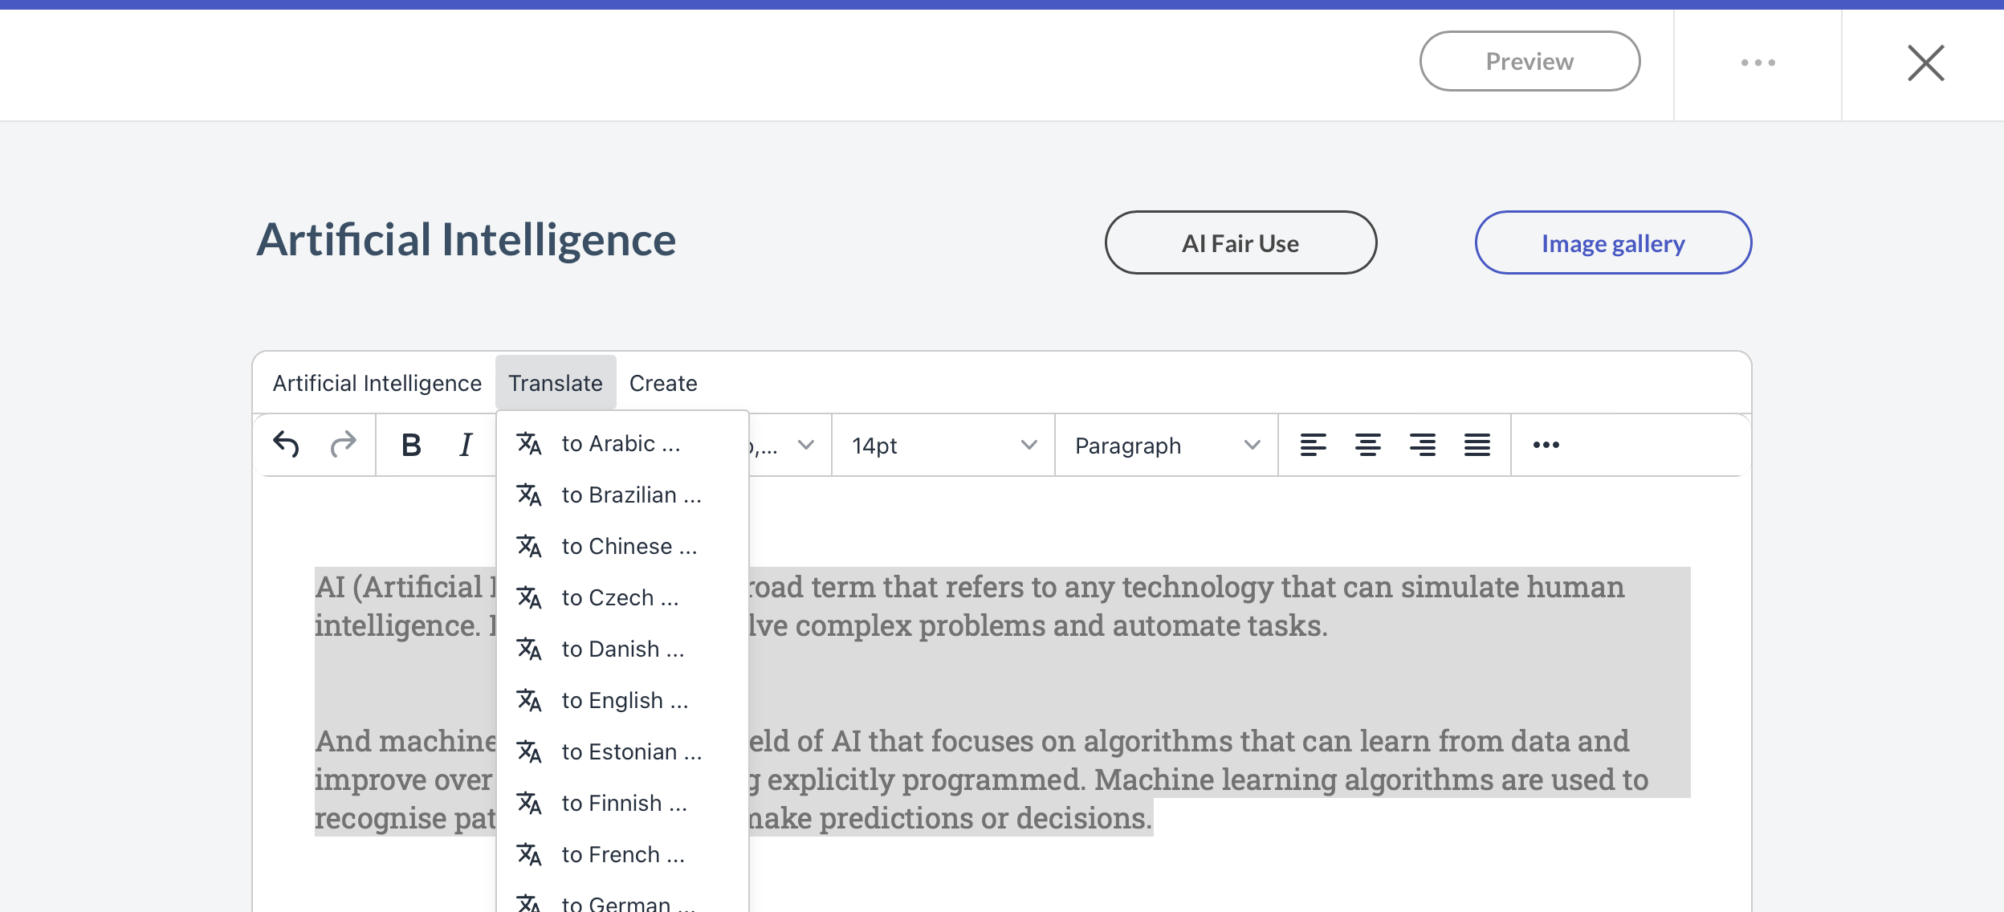Justify the paragraph text
The image size is (2004, 912).
click(1477, 445)
